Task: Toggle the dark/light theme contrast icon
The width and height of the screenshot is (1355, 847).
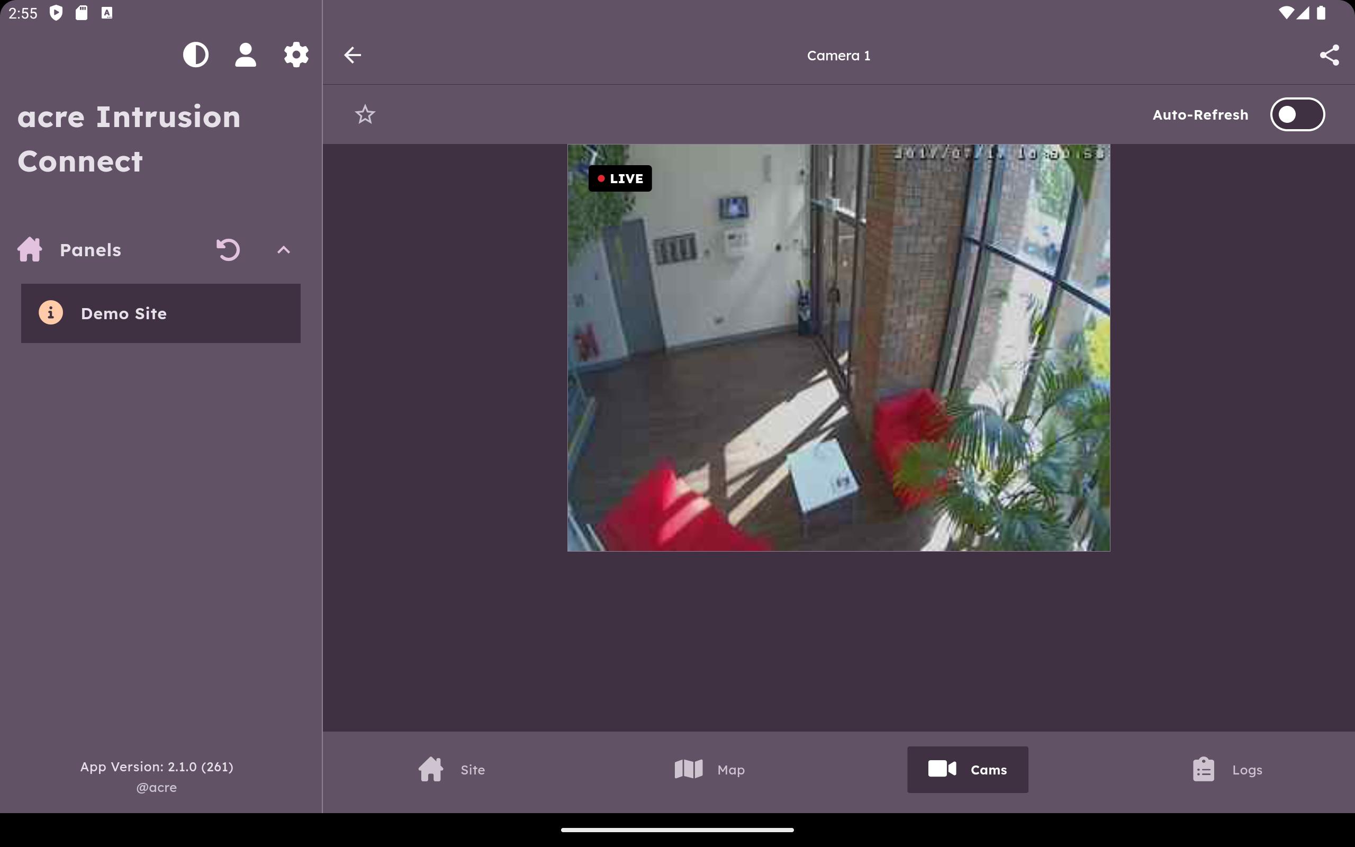Action: [x=195, y=55]
